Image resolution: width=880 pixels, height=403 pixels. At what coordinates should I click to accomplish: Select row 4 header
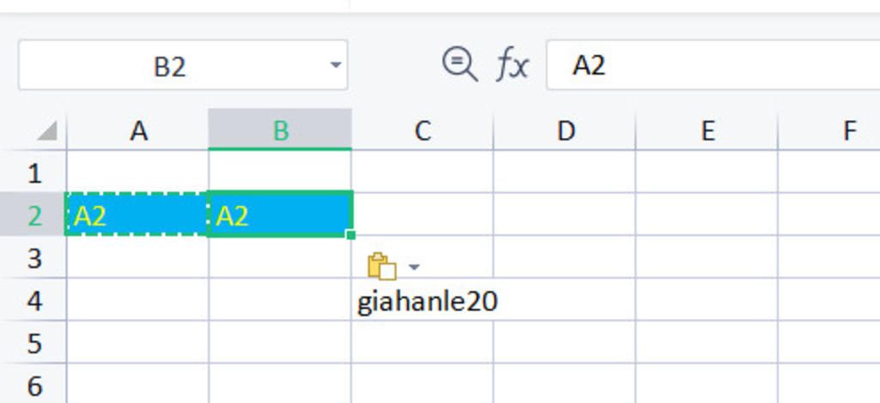34,300
